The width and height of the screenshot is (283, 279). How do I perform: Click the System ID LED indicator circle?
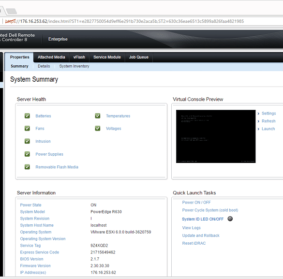coord(230,219)
